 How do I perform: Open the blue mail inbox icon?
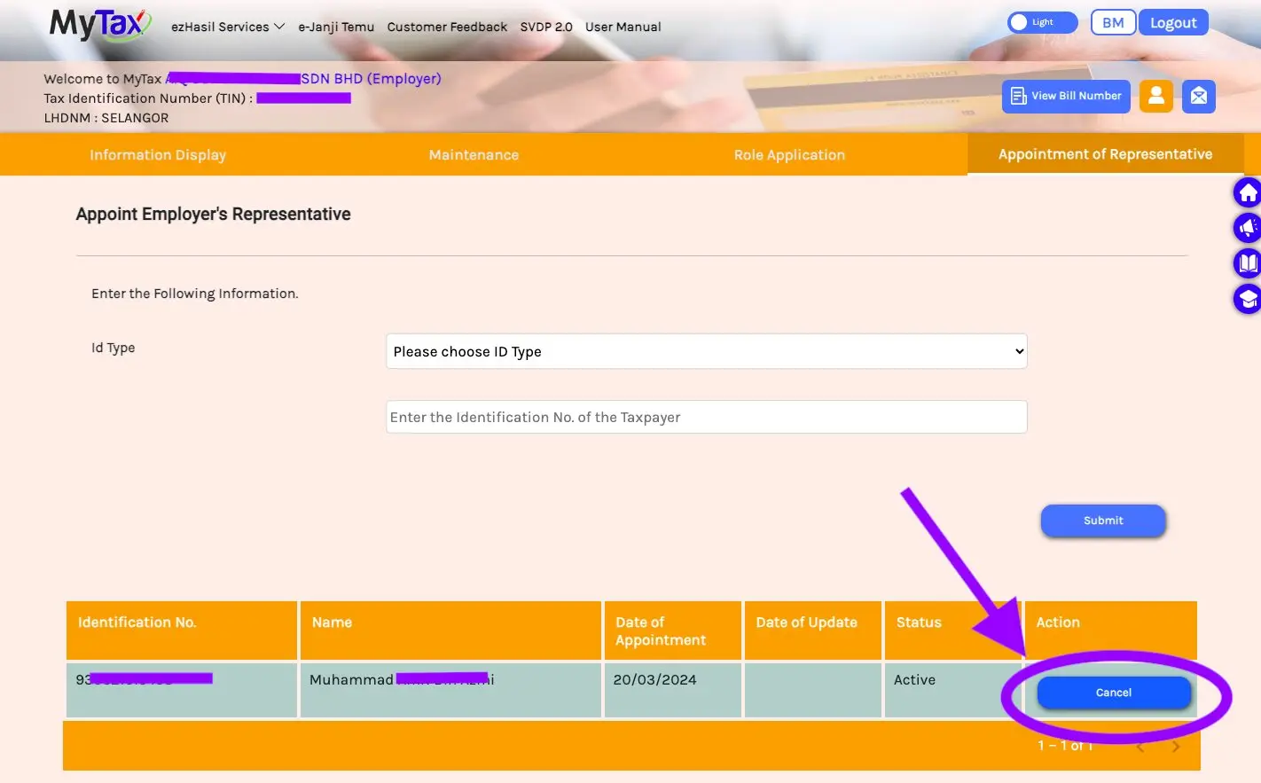pyautogui.click(x=1198, y=96)
